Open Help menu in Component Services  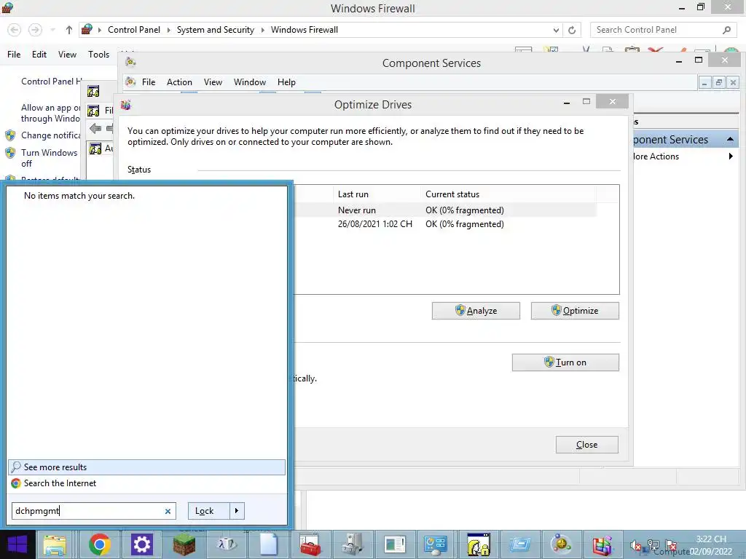click(286, 82)
